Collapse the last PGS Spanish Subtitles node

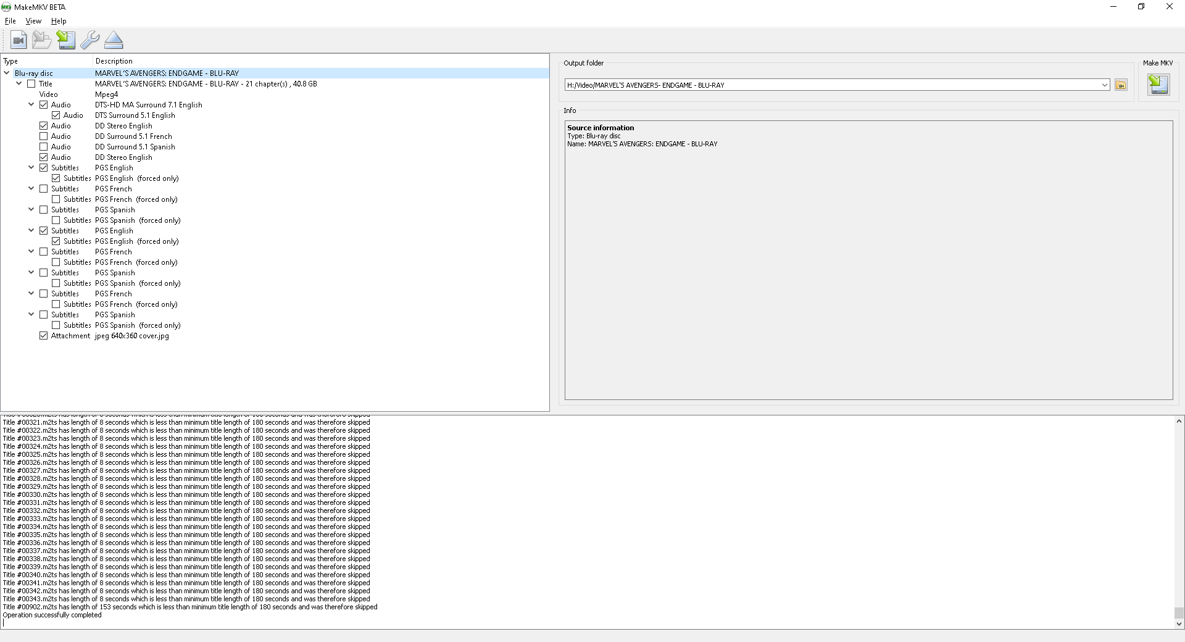point(31,314)
